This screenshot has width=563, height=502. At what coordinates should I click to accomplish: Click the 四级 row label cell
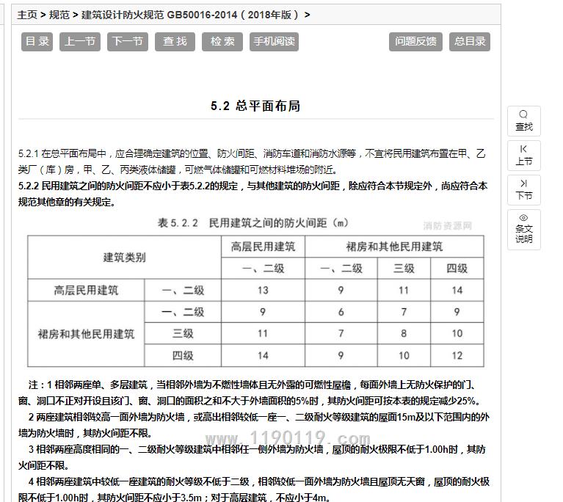pyautogui.click(x=183, y=356)
